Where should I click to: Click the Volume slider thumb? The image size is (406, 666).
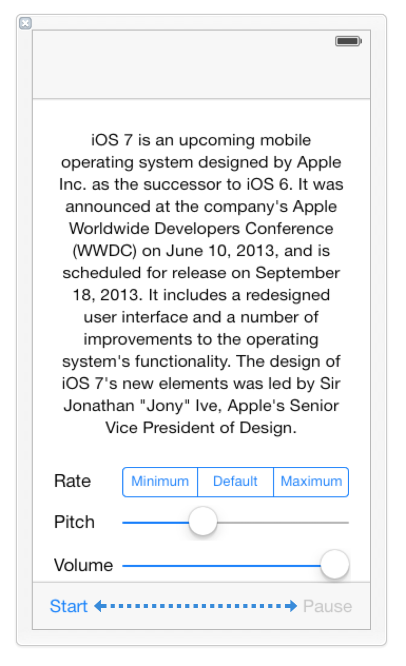tap(335, 565)
